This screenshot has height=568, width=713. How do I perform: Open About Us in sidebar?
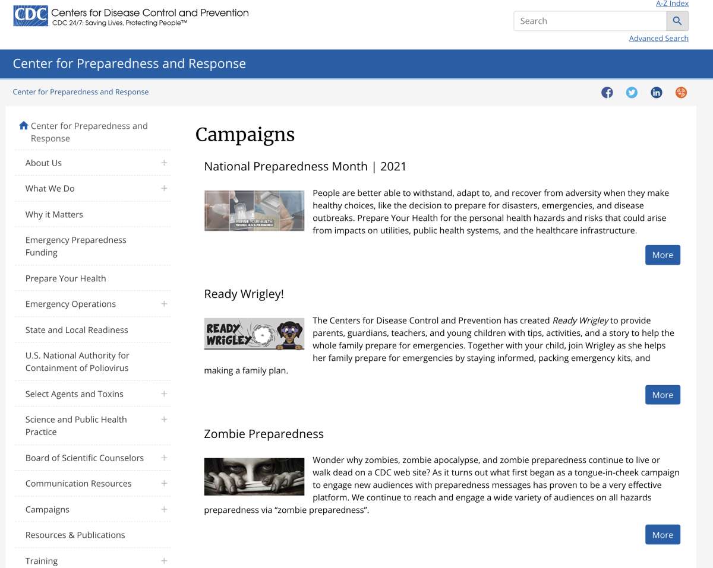coord(43,163)
